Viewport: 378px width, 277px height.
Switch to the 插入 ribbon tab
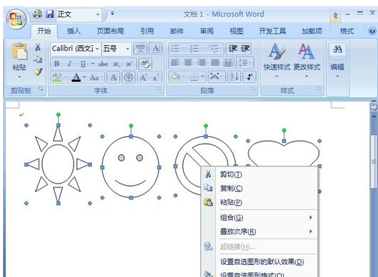point(73,31)
